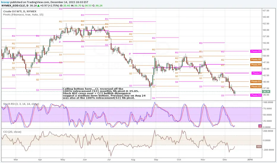Open the CCI (20, close) indicator label
This screenshot has width=277, height=163.
tap(12, 132)
